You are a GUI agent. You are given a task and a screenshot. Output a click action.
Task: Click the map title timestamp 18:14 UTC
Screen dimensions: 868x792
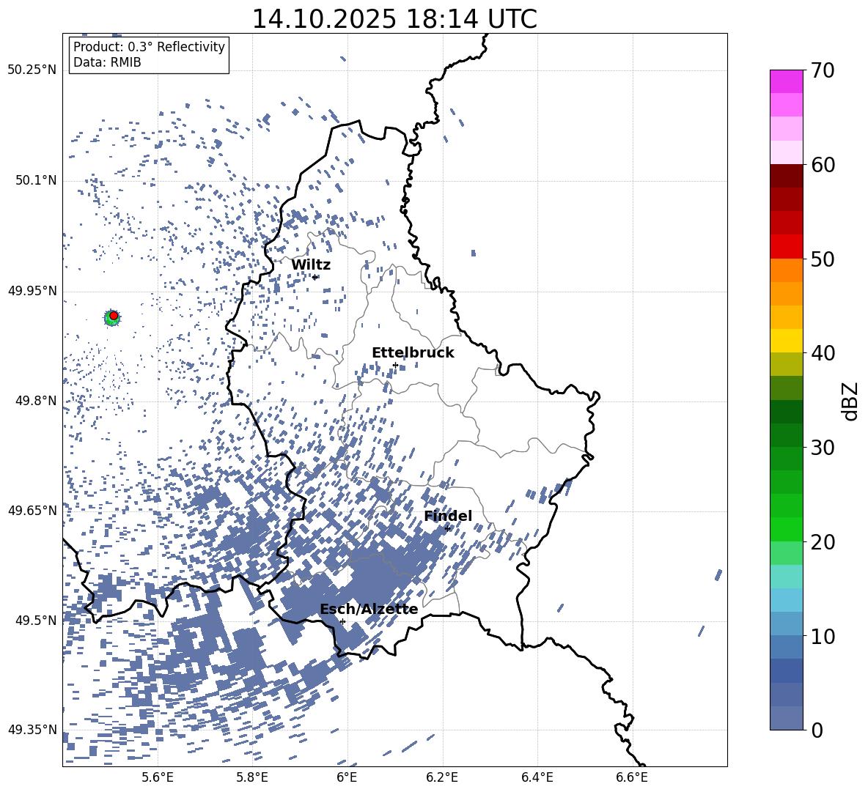pos(394,19)
